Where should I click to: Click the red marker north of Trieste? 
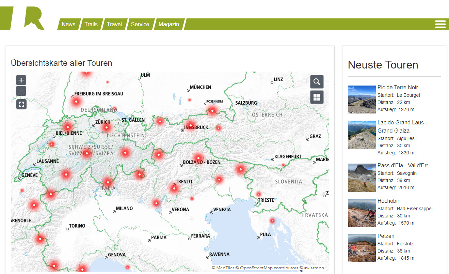tap(259, 194)
